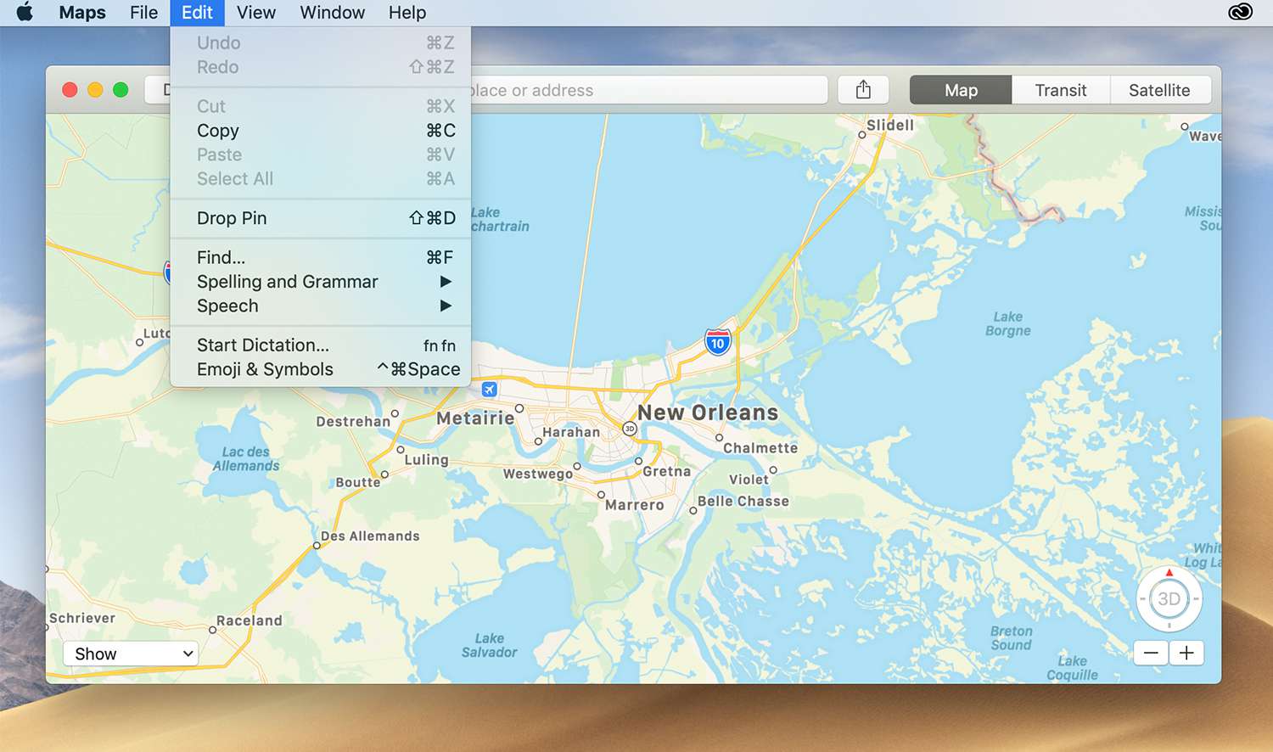Click the 3D marker beside New Orleans

click(630, 429)
